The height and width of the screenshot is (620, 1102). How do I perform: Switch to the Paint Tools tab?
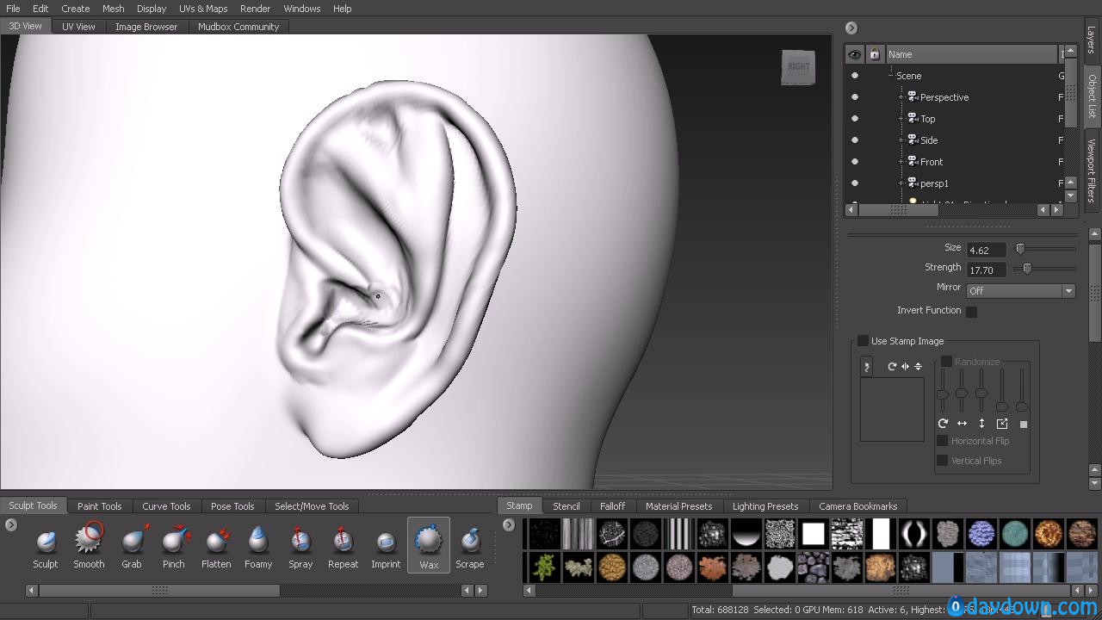tap(100, 506)
